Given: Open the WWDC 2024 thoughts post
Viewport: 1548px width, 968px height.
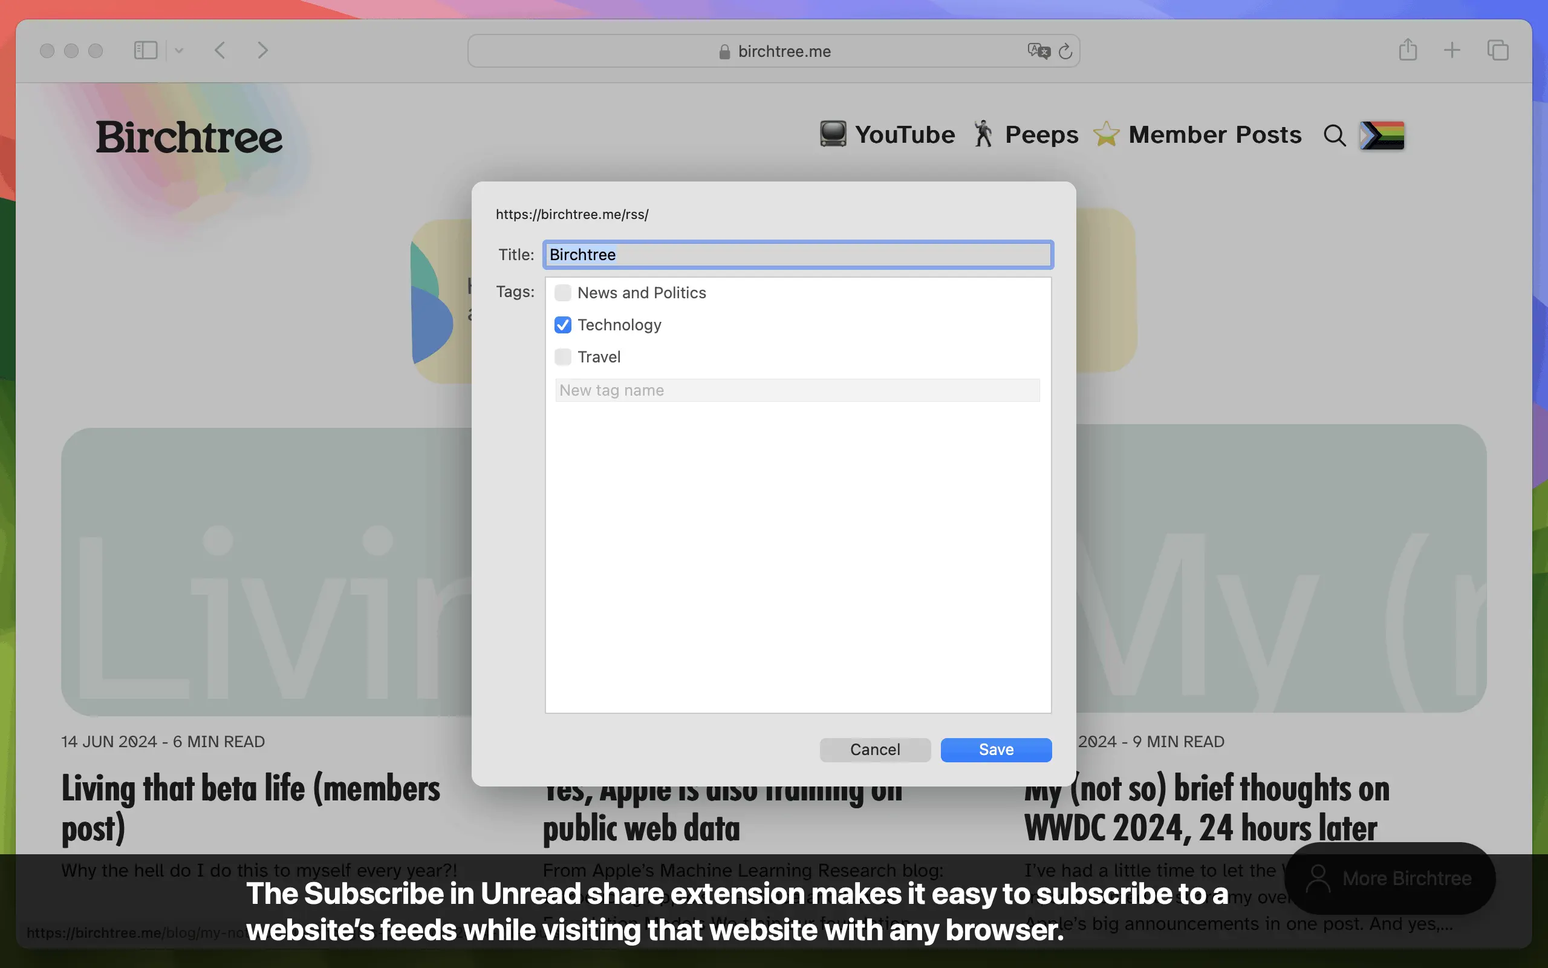Looking at the screenshot, I should pyautogui.click(x=1207, y=807).
